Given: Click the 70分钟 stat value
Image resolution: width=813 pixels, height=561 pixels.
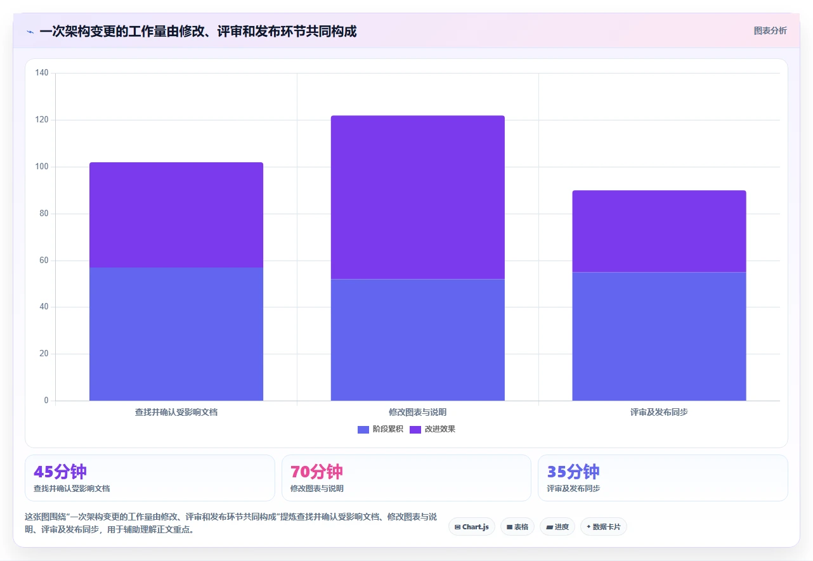Looking at the screenshot, I should tap(316, 472).
